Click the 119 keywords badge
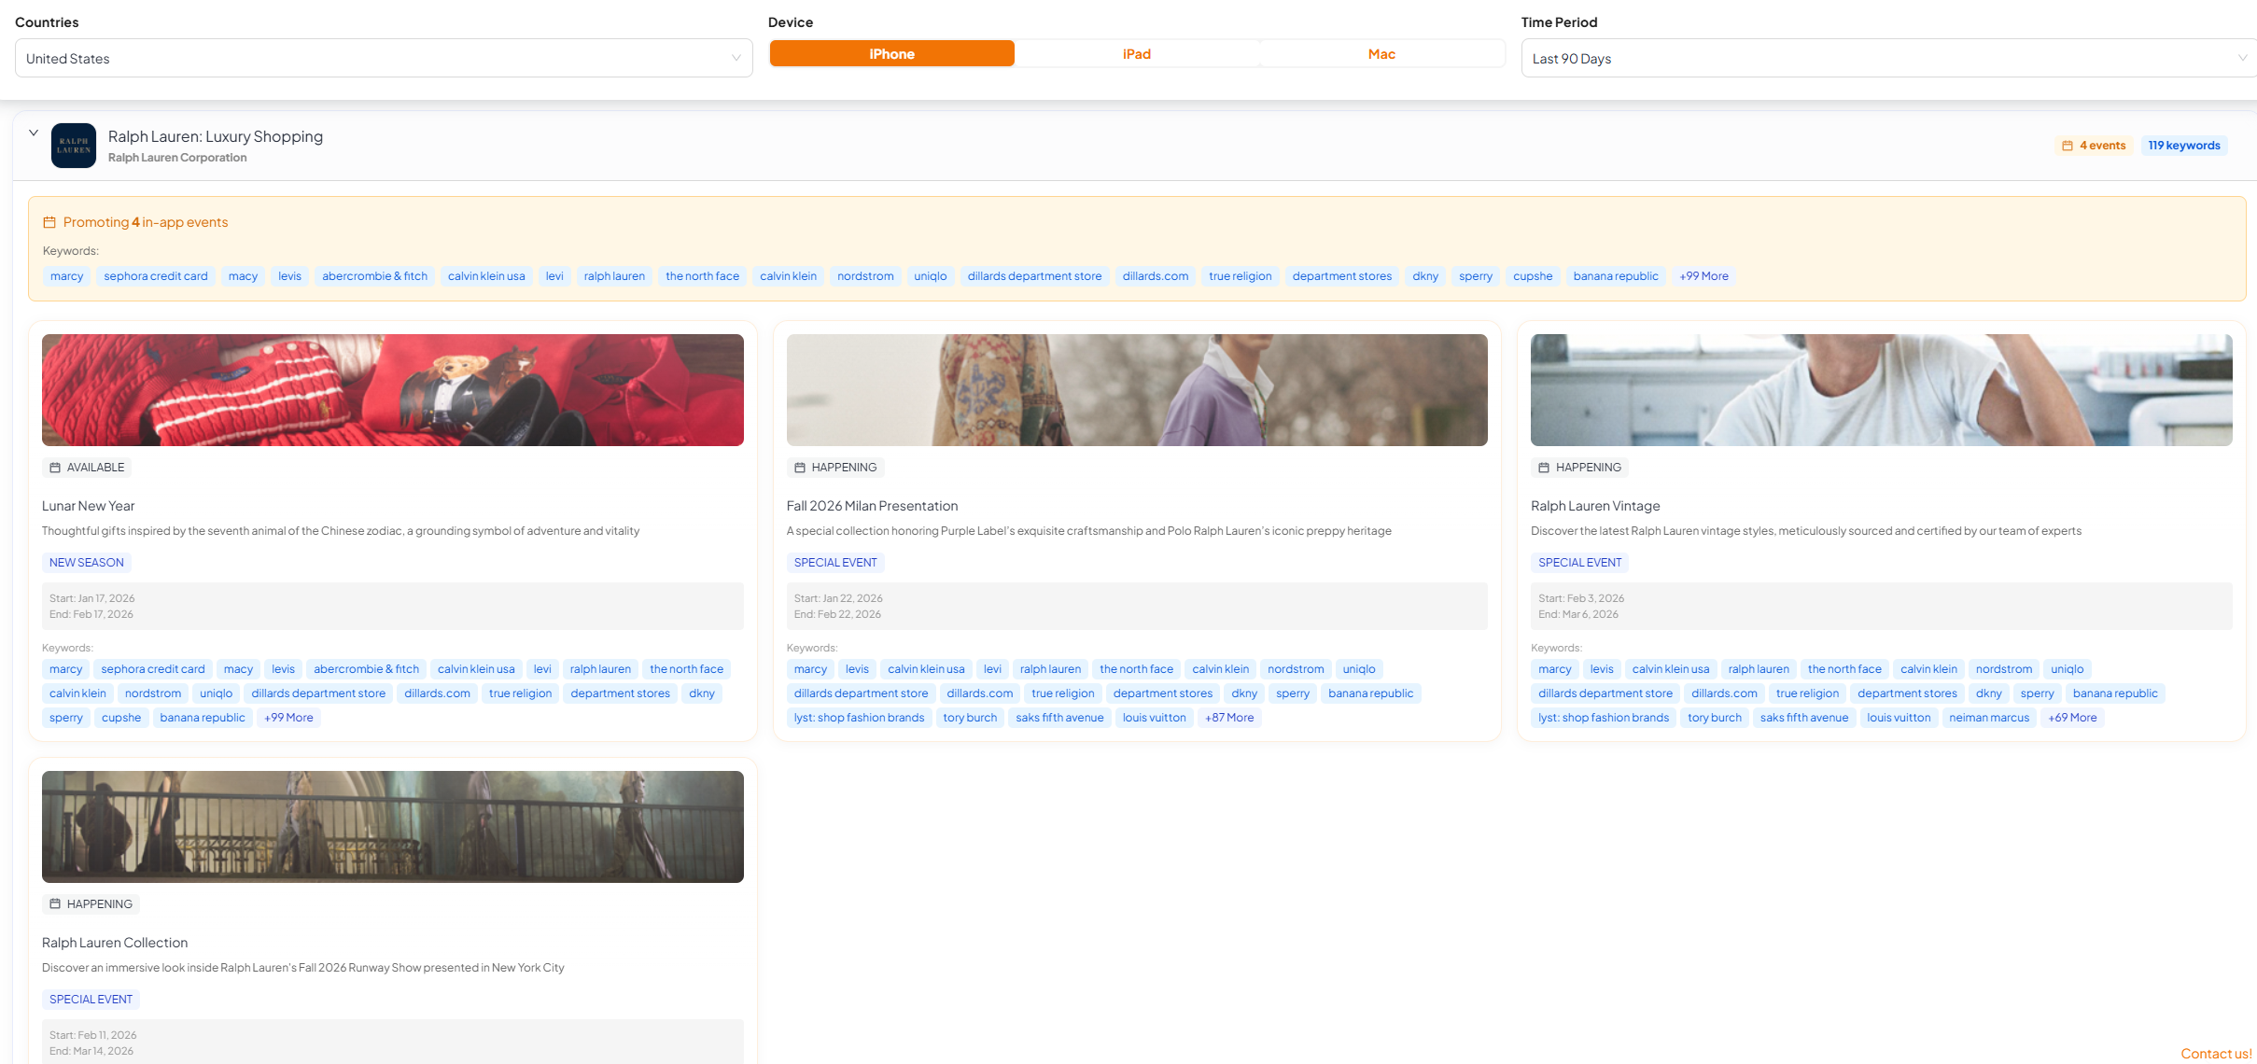2257x1064 pixels. click(2183, 146)
